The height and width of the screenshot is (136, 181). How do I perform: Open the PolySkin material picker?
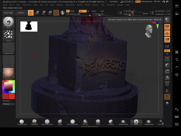pos(9,74)
